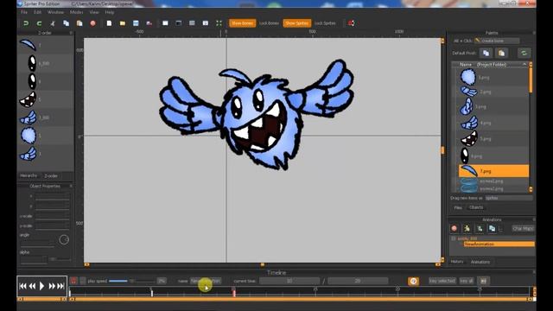The height and width of the screenshot is (311, 553).
Task: Click the Play button on the timeline
Action: 41,286
